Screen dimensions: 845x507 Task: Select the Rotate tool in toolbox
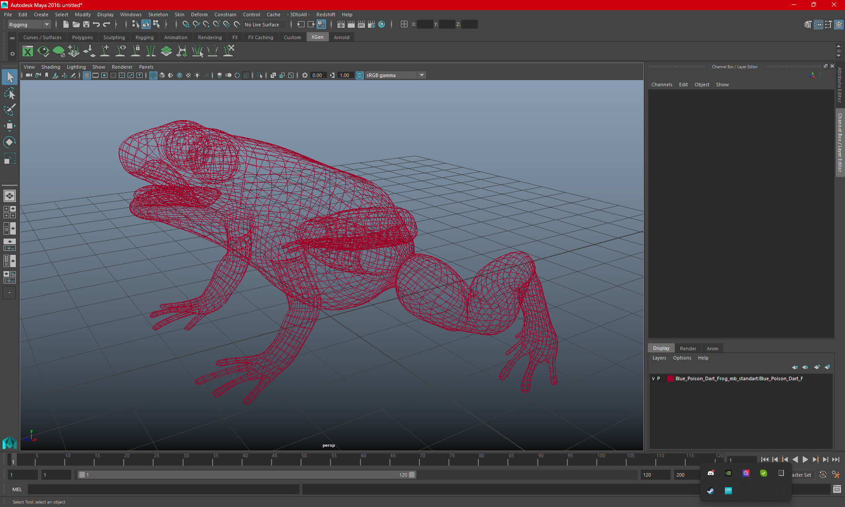[x=9, y=142]
